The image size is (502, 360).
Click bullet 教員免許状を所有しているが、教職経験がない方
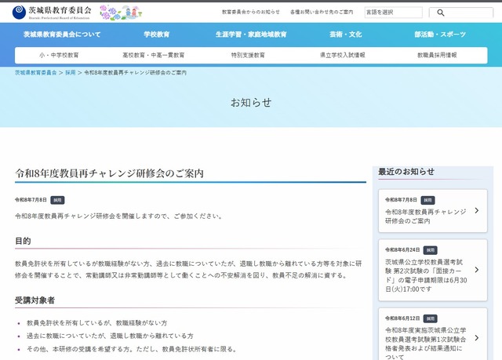[x=97, y=323]
